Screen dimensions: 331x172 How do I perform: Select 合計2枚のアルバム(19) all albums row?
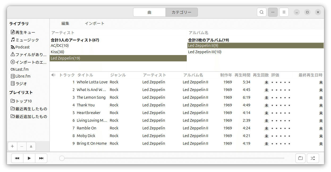point(255,40)
